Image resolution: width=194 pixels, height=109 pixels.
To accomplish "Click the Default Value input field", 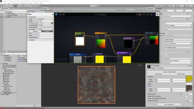I will [x=46, y=37].
